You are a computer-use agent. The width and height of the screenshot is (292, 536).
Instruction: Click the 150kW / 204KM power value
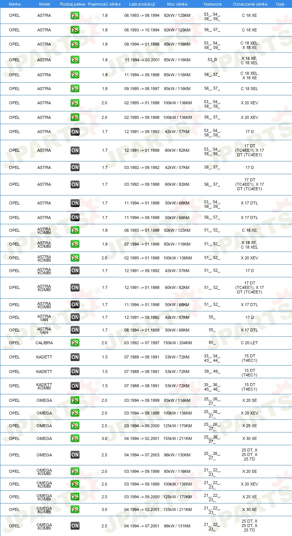(x=177, y=343)
